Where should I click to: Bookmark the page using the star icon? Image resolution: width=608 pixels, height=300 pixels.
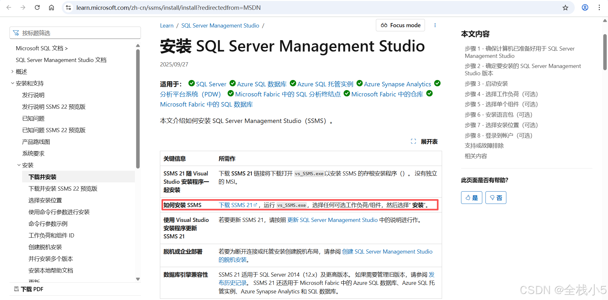pos(566,7)
